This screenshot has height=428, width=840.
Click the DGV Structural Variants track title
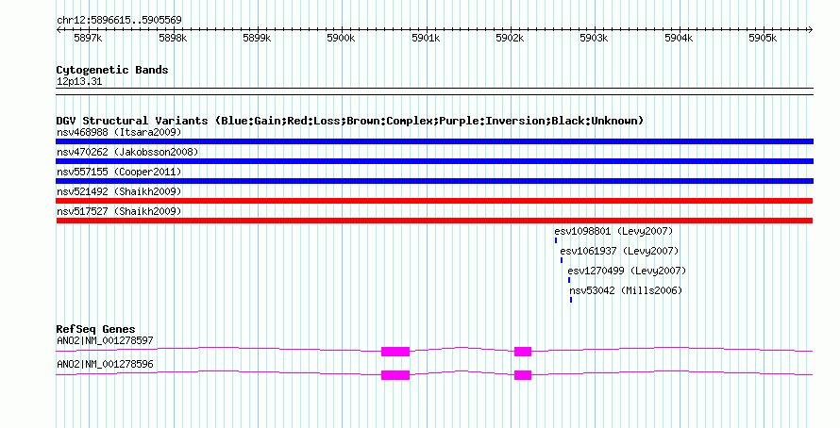pos(350,121)
